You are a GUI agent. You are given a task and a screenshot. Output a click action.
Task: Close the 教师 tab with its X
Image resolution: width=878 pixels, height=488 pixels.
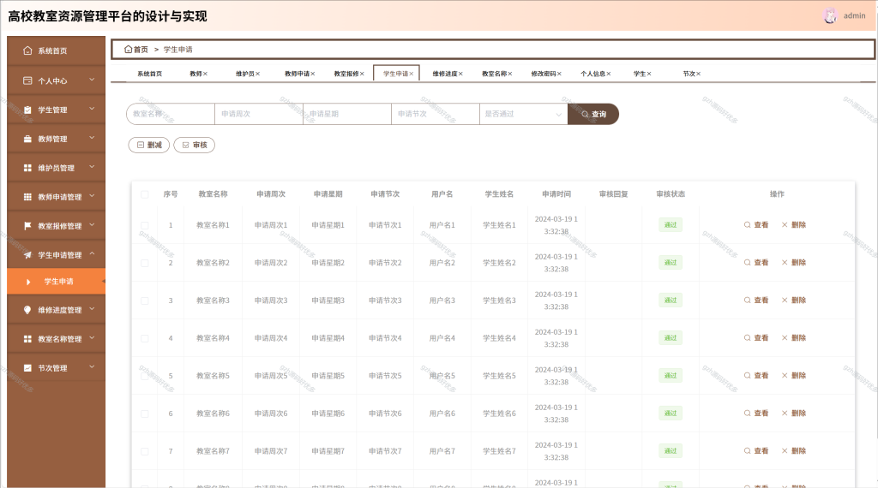206,74
